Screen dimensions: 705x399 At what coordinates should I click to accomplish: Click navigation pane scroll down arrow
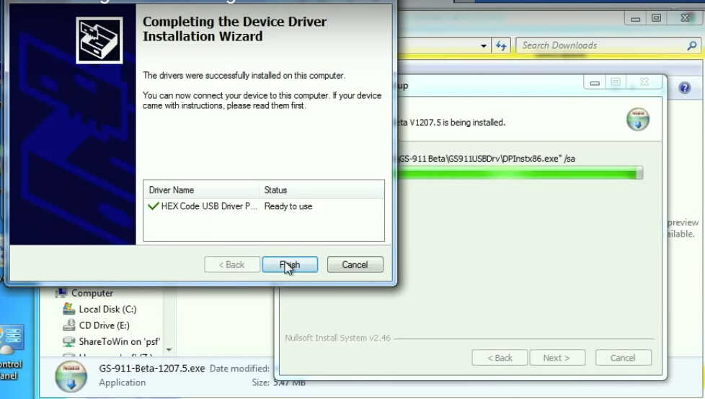point(169,349)
